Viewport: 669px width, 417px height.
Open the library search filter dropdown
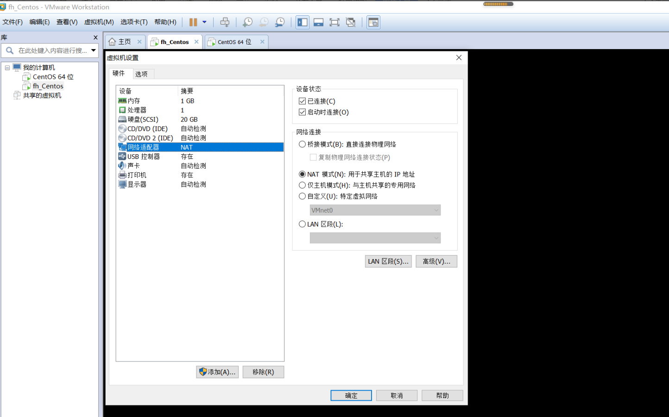(x=94, y=51)
